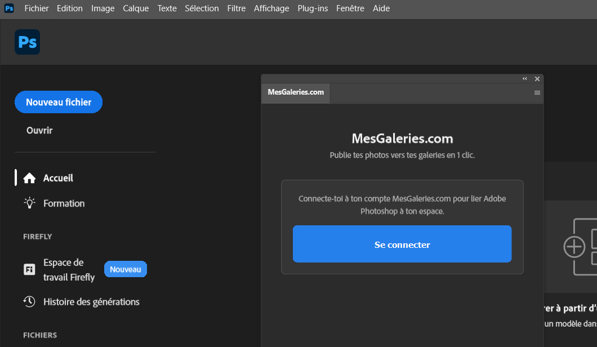Open the Fichier menu
This screenshot has height=347, width=597.
point(37,8)
